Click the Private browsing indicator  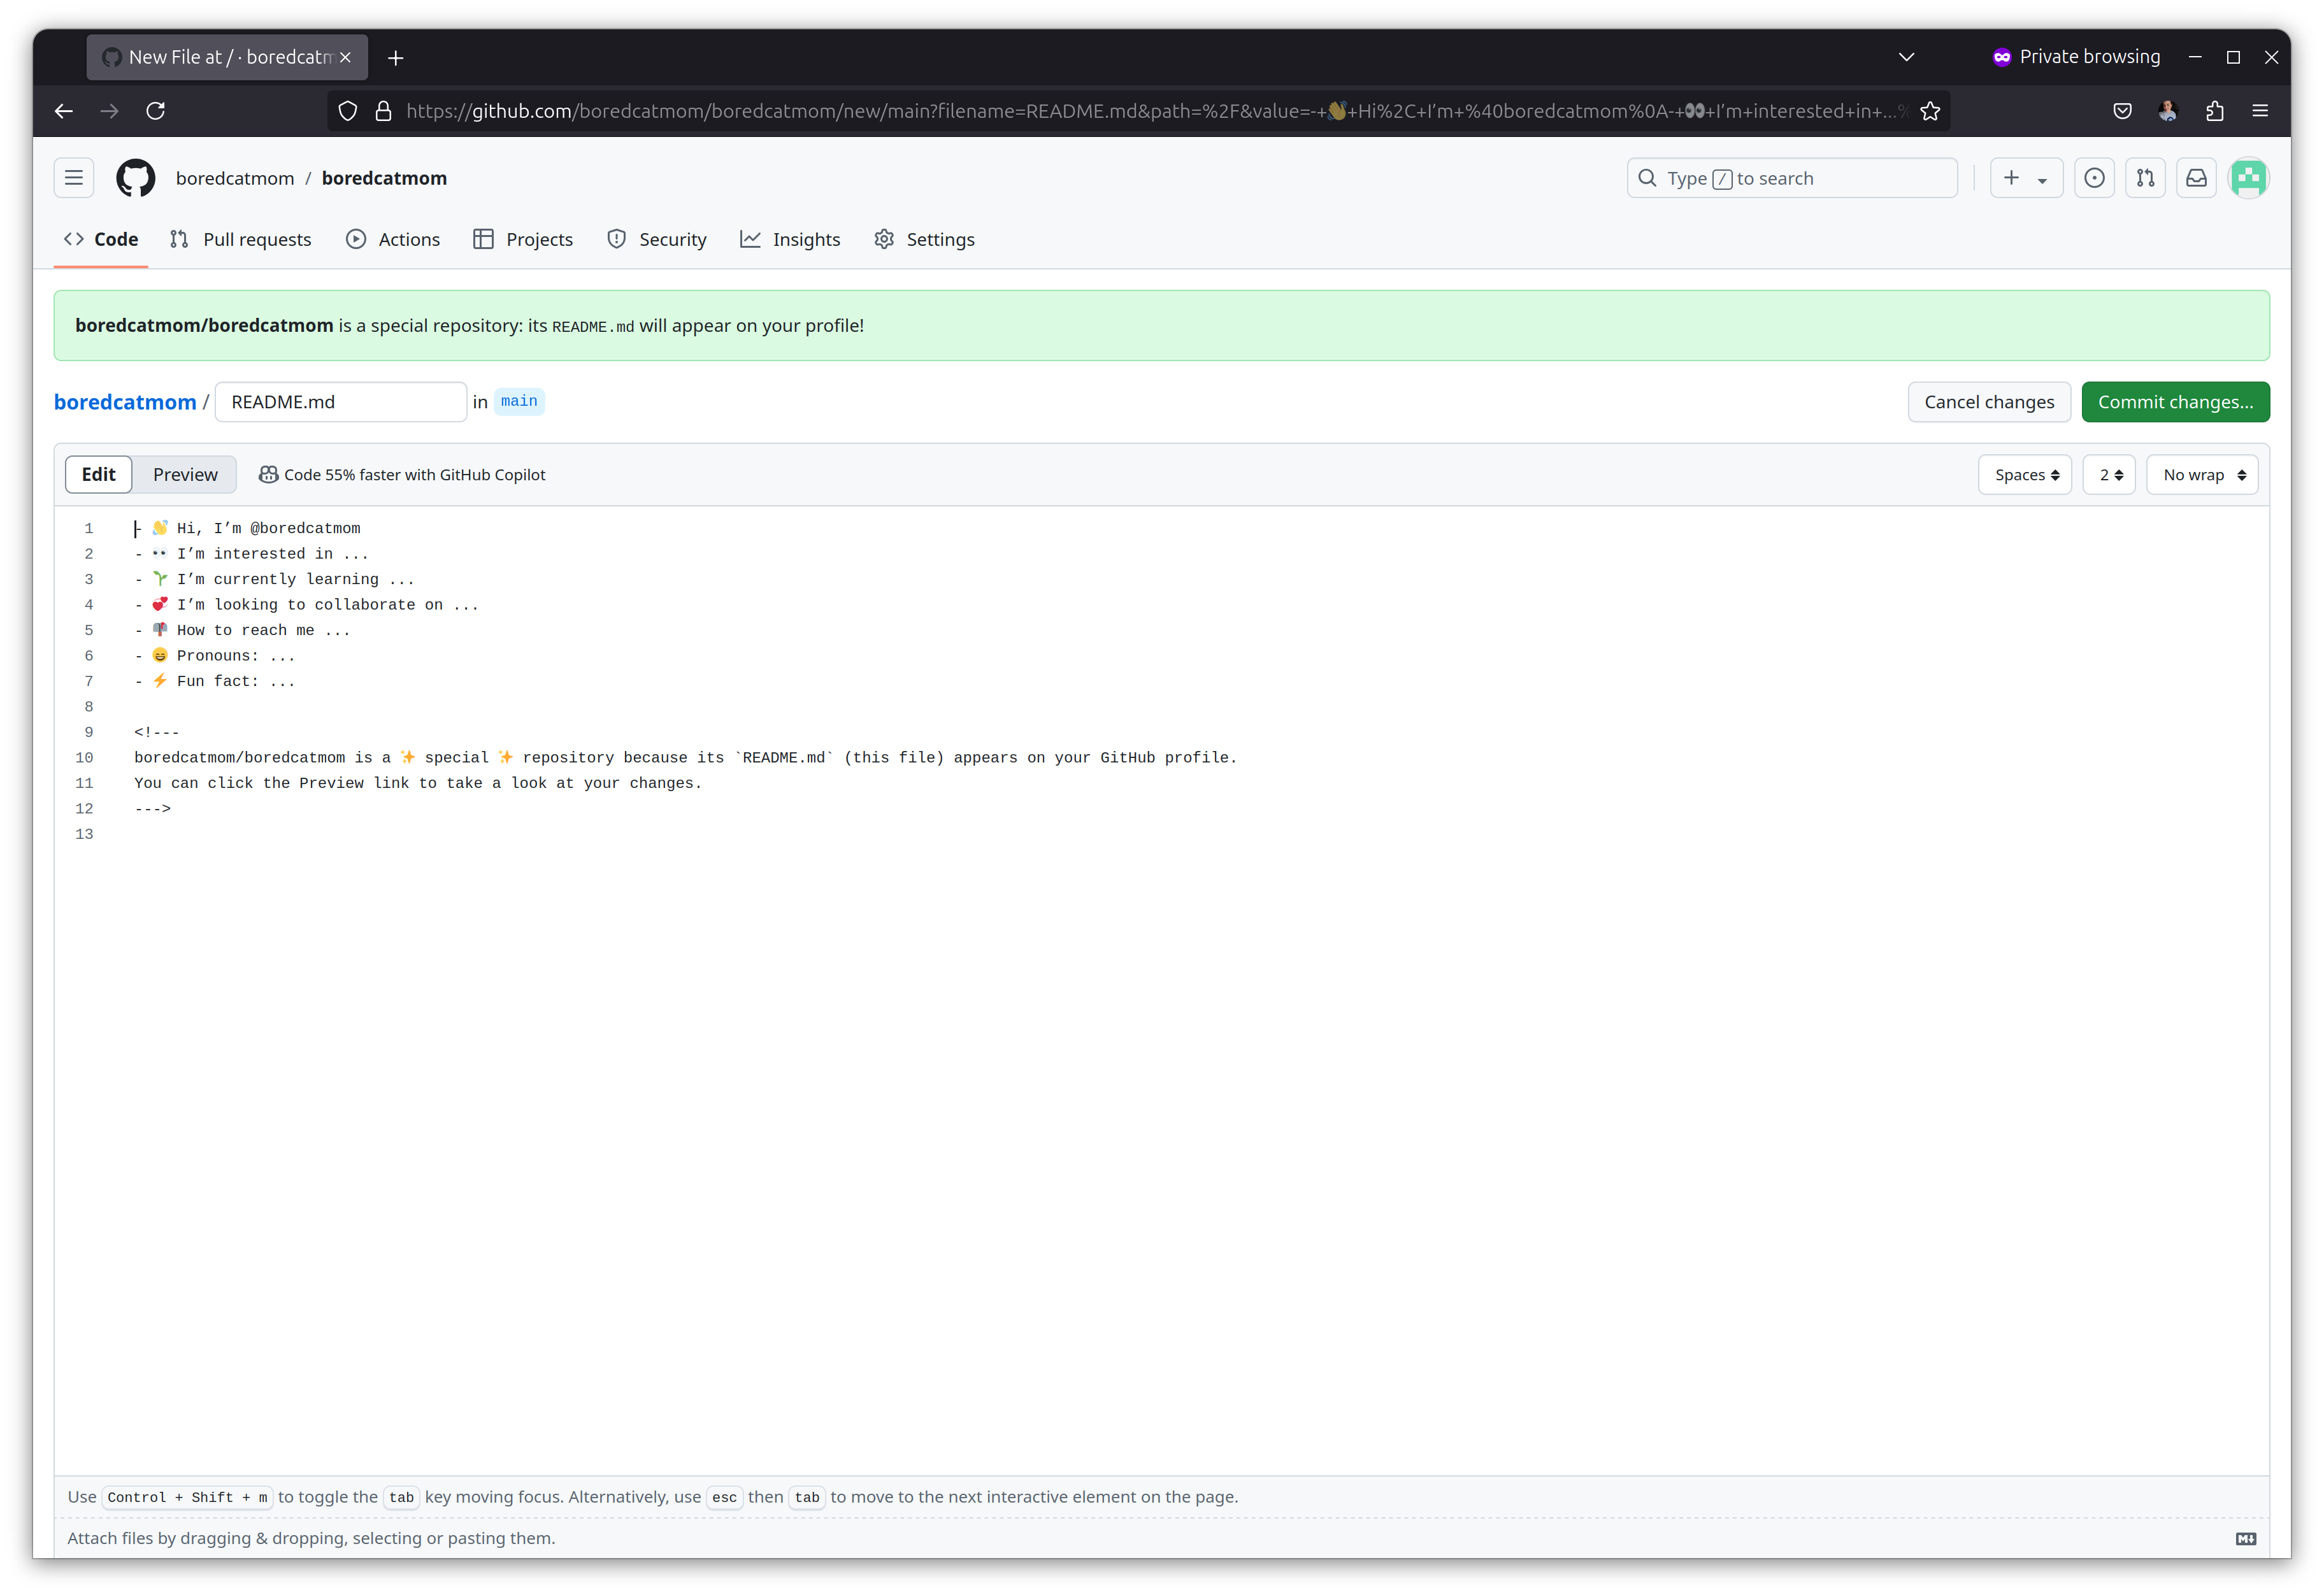click(x=2076, y=57)
